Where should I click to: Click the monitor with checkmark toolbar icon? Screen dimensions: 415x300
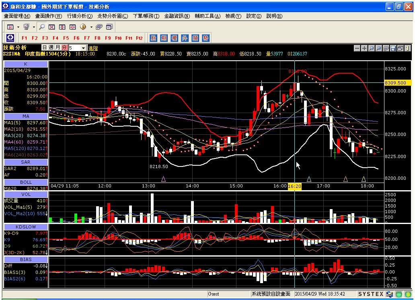coord(26,27)
